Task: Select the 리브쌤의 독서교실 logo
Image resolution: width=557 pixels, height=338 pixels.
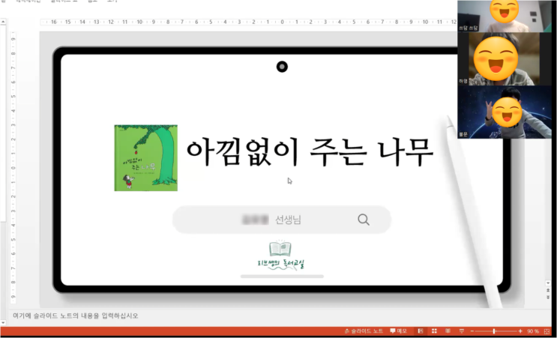Action: (x=280, y=256)
